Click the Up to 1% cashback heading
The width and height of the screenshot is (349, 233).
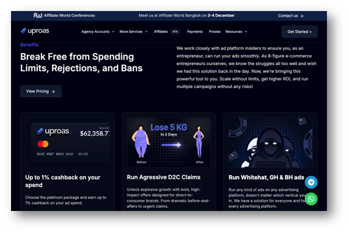click(x=63, y=181)
